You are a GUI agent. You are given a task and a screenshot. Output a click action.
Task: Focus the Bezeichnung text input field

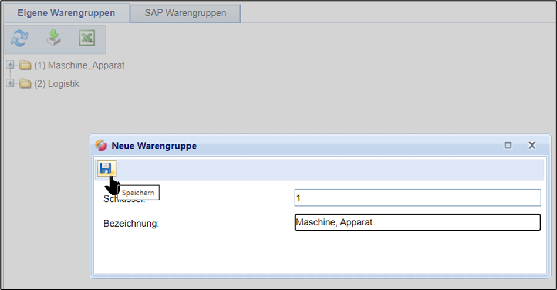(417, 223)
